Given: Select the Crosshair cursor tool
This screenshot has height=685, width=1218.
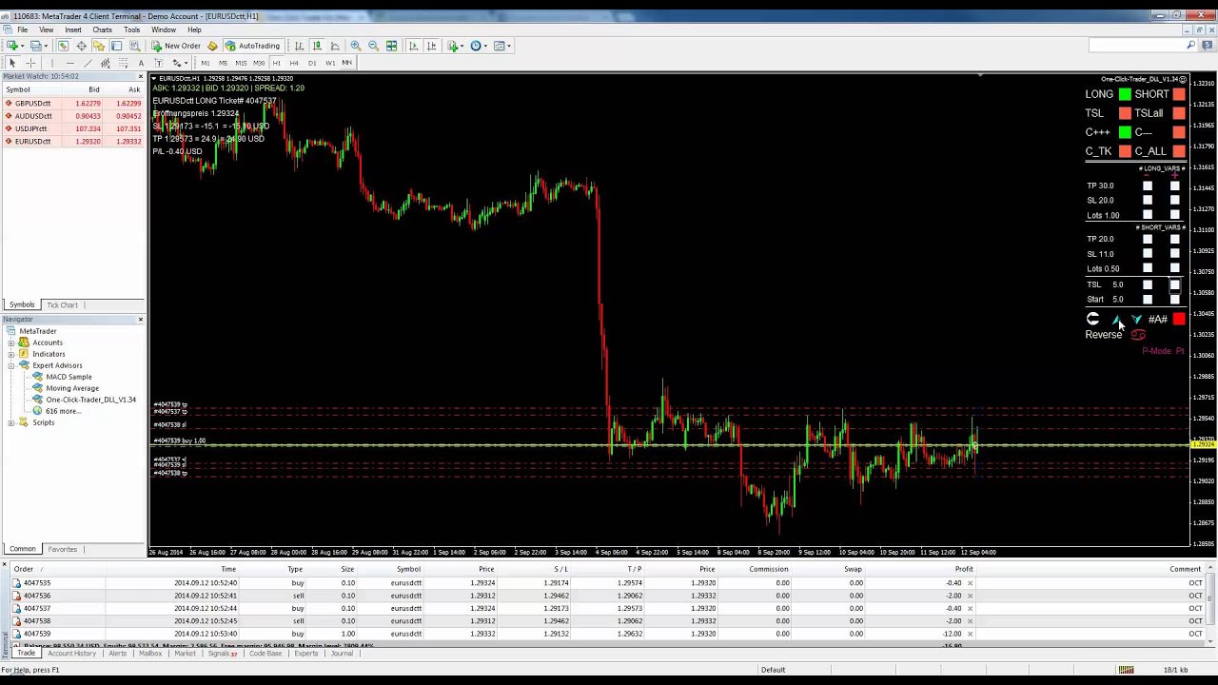Looking at the screenshot, I should pos(30,63).
